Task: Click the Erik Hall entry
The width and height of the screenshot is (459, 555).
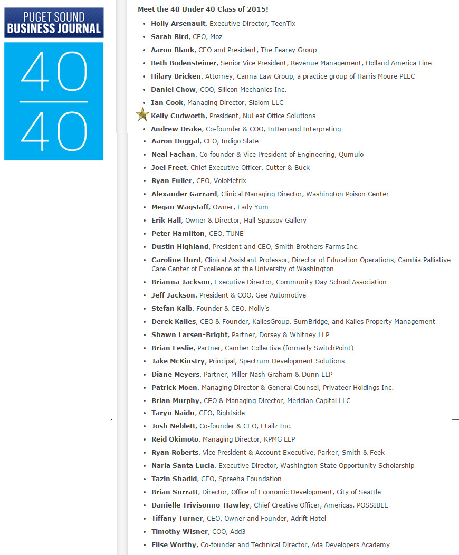Action: click(229, 220)
